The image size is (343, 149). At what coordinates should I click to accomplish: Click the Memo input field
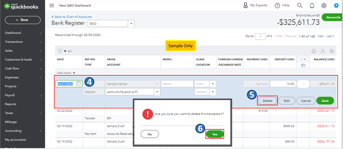(177, 84)
